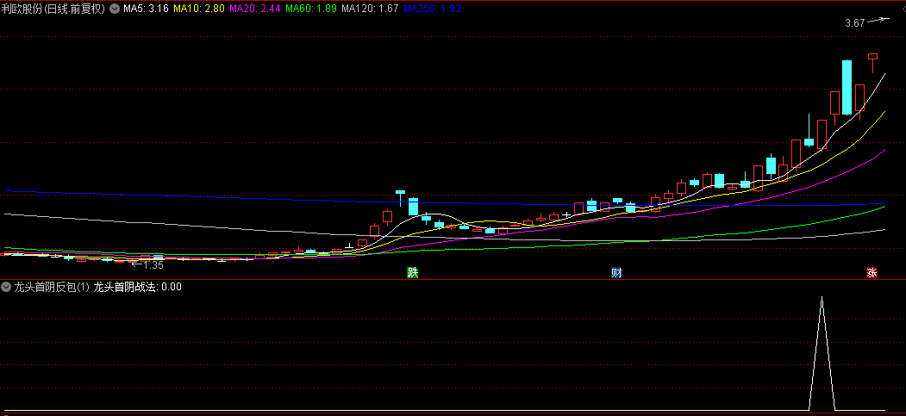
Task: Click the 1.35 low price annotation
Action: (153, 265)
